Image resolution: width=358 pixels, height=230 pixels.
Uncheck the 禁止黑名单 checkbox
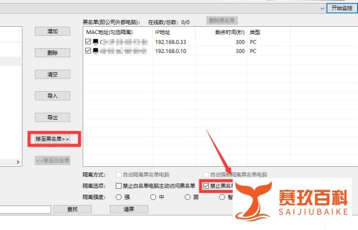pos(206,186)
